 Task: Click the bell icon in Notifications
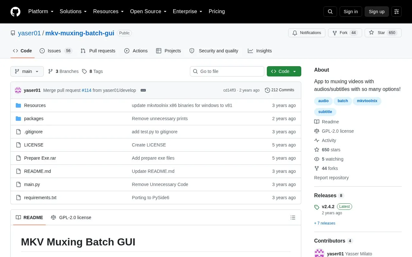295,33
